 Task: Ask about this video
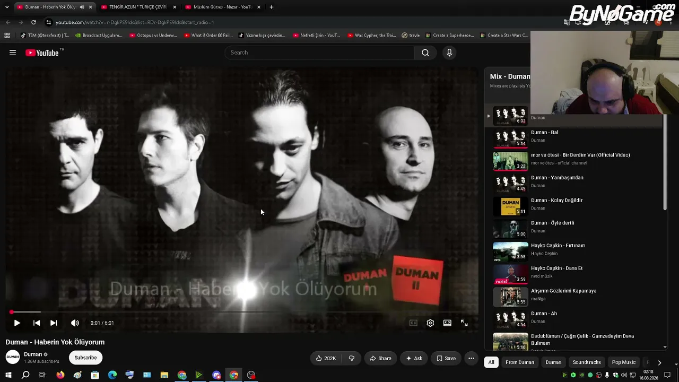click(x=414, y=358)
